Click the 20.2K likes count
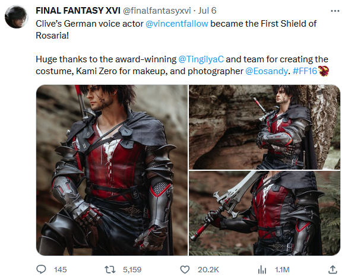This screenshot has height=277, width=348. click(x=208, y=270)
